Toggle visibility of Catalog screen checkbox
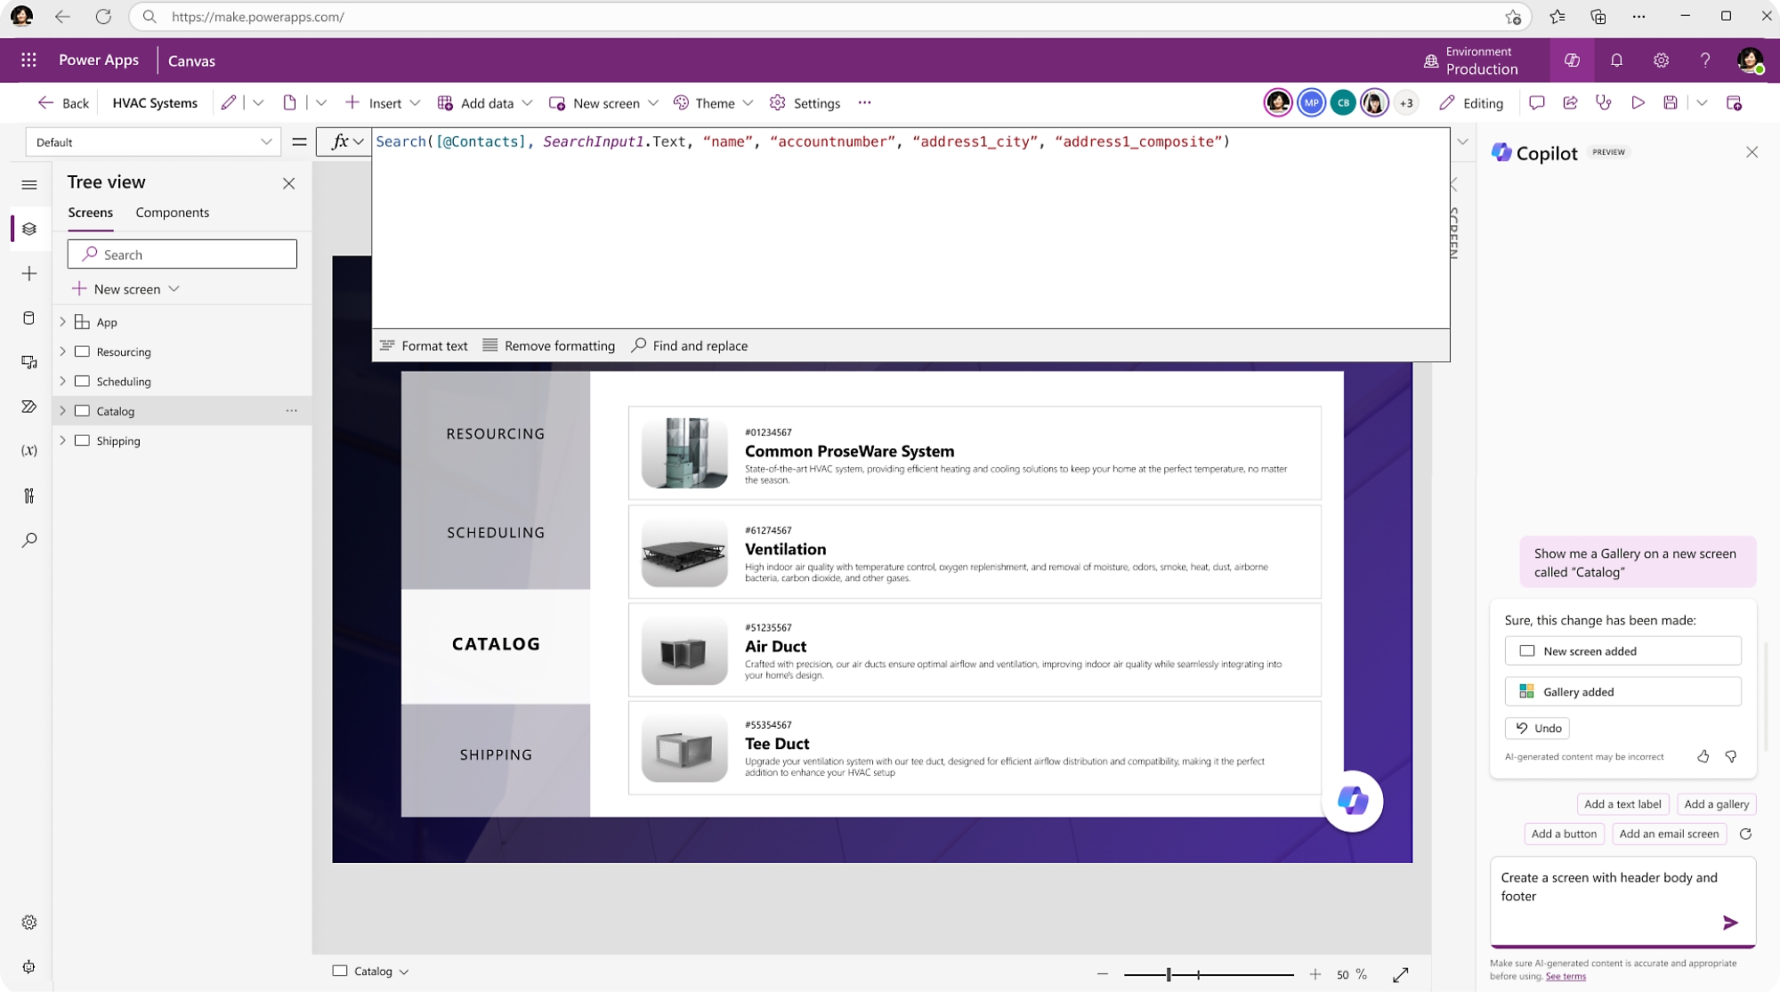Image resolution: width=1780 pixels, height=992 pixels. (x=83, y=410)
